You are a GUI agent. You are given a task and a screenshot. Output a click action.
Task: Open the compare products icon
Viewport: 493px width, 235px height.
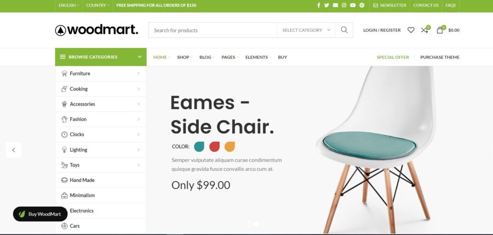(425, 30)
